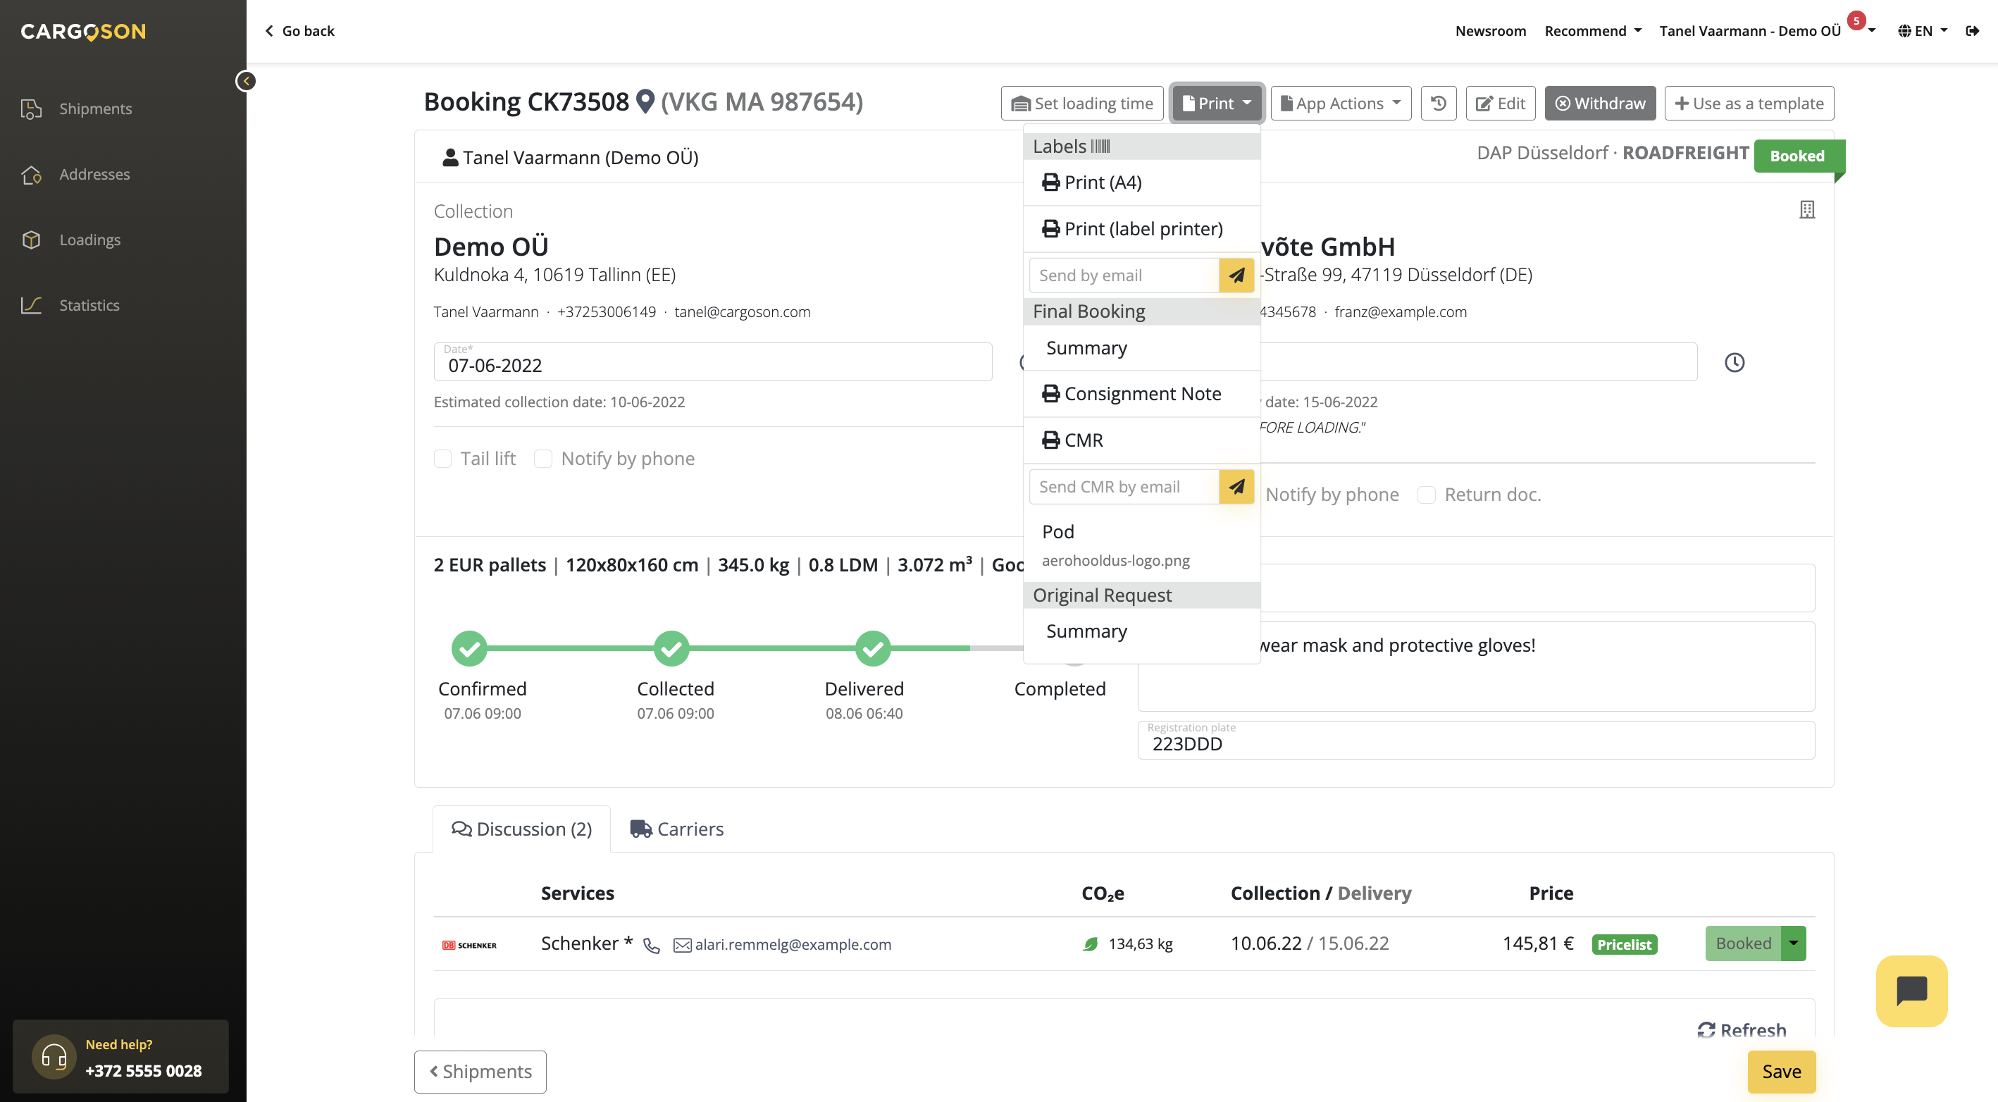Tick the Return doc. checkbox
Image resolution: width=1998 pixels, height=1102 pixels.
[1426, 495]
